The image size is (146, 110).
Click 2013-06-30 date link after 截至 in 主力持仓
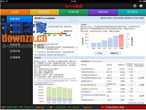coord(42,61)
